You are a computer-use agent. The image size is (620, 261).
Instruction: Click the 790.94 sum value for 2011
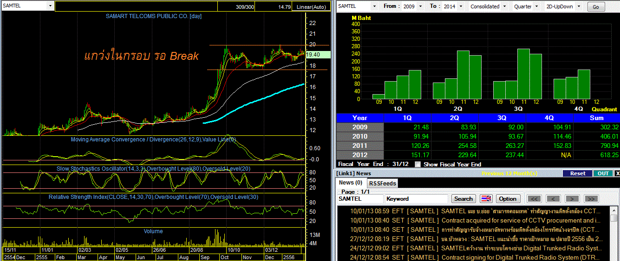pyautogui.click(x=609, y=146)
